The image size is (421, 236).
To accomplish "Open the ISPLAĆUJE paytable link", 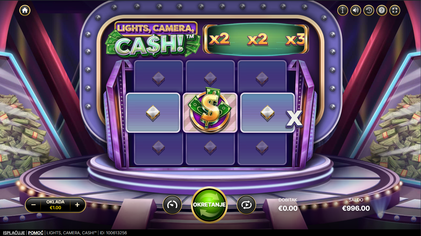I will 14,233.
